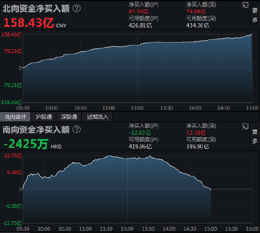
Task: Pop out the northbound funds chart panel
Action: [x=245, y=5]
